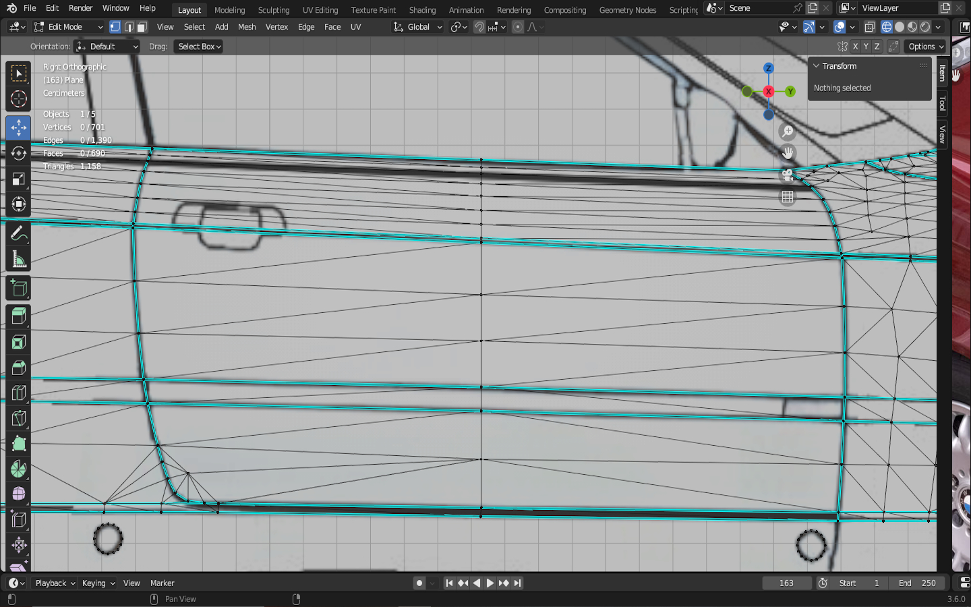971x607 pixels.
Task: Toggle X axis mirror
Action: (855, 47)
